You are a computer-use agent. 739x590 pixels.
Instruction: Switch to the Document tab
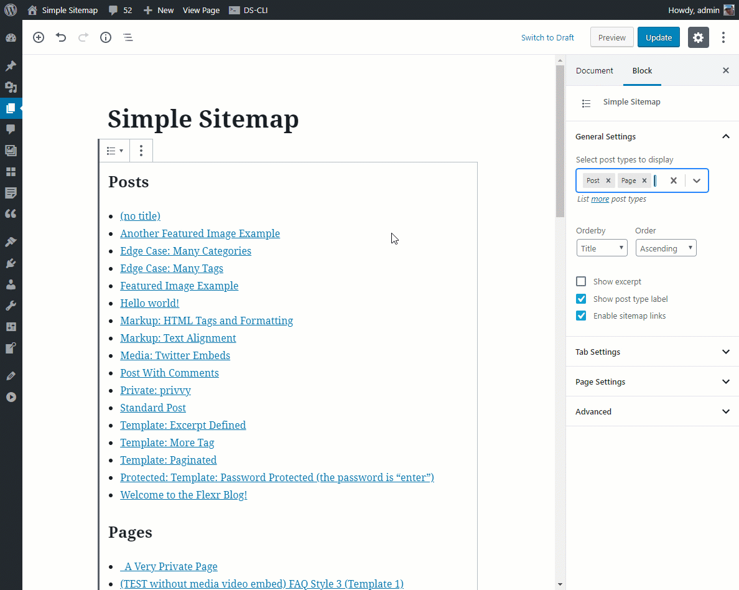pyautogui.click(x=594, y=70)
